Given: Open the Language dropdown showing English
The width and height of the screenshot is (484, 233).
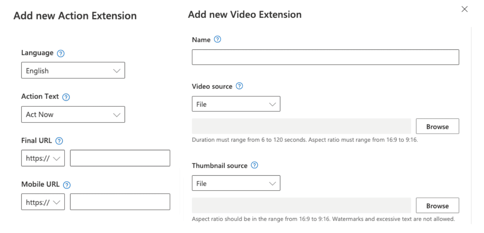Looking at the screenshot, I should point(73,70).
